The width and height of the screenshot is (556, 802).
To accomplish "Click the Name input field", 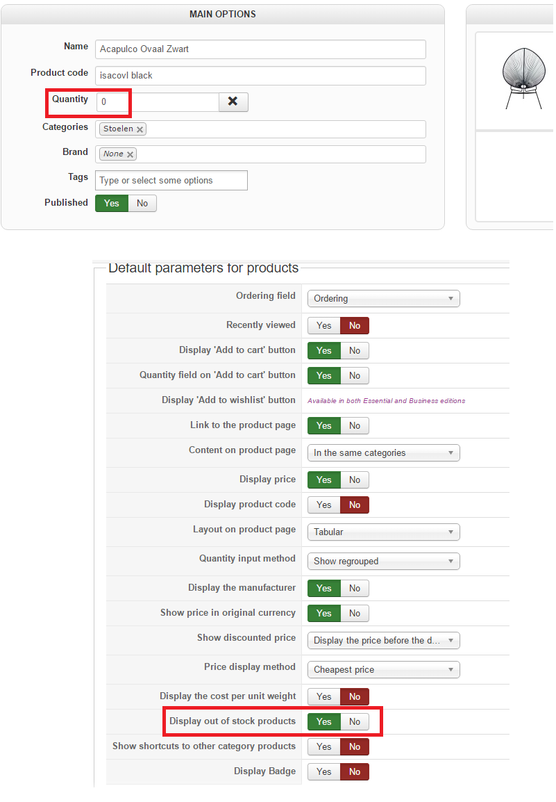I will pyautogui.click(x=260, y=49).
